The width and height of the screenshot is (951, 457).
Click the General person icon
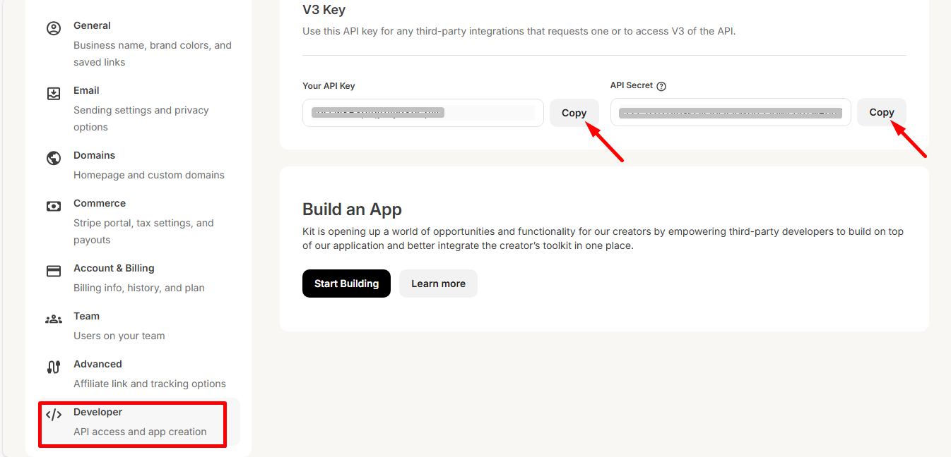pos(54,28)
